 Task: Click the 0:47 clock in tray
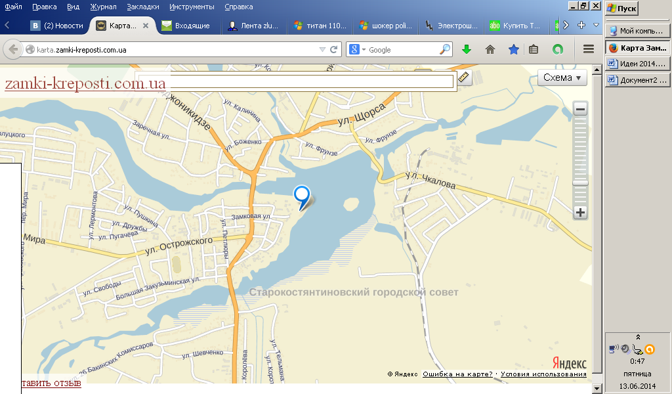point(638,361)
